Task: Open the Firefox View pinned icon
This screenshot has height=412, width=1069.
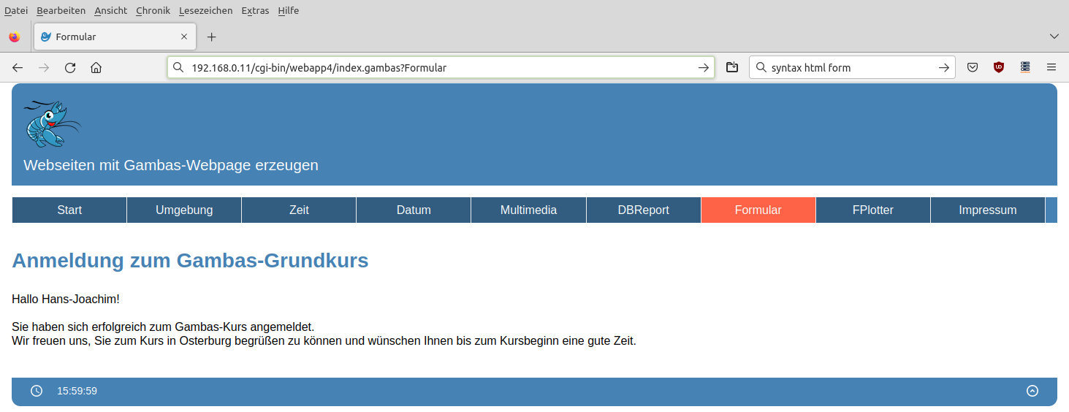Action: point(15,37)
